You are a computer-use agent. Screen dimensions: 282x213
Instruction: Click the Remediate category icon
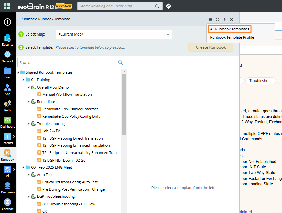click(x=33, y=102)
